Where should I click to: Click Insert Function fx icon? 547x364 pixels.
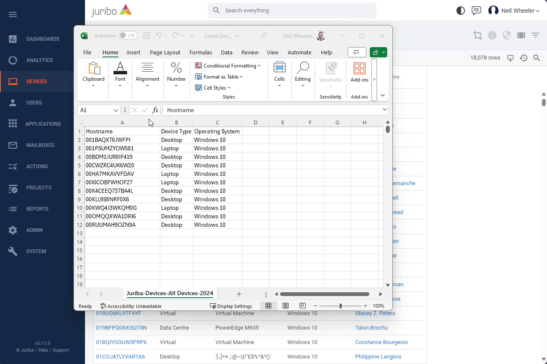[155, 110]
